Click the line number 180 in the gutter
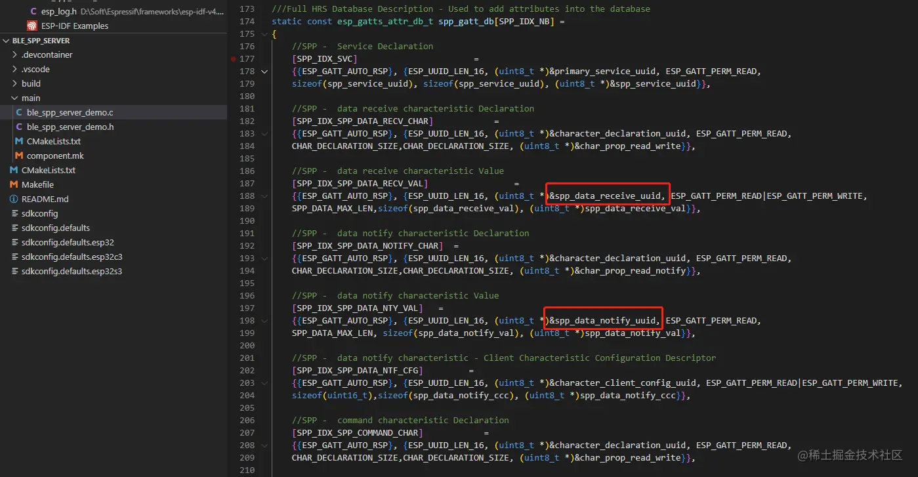The image size is (918, 477). [x=247, y=96]
